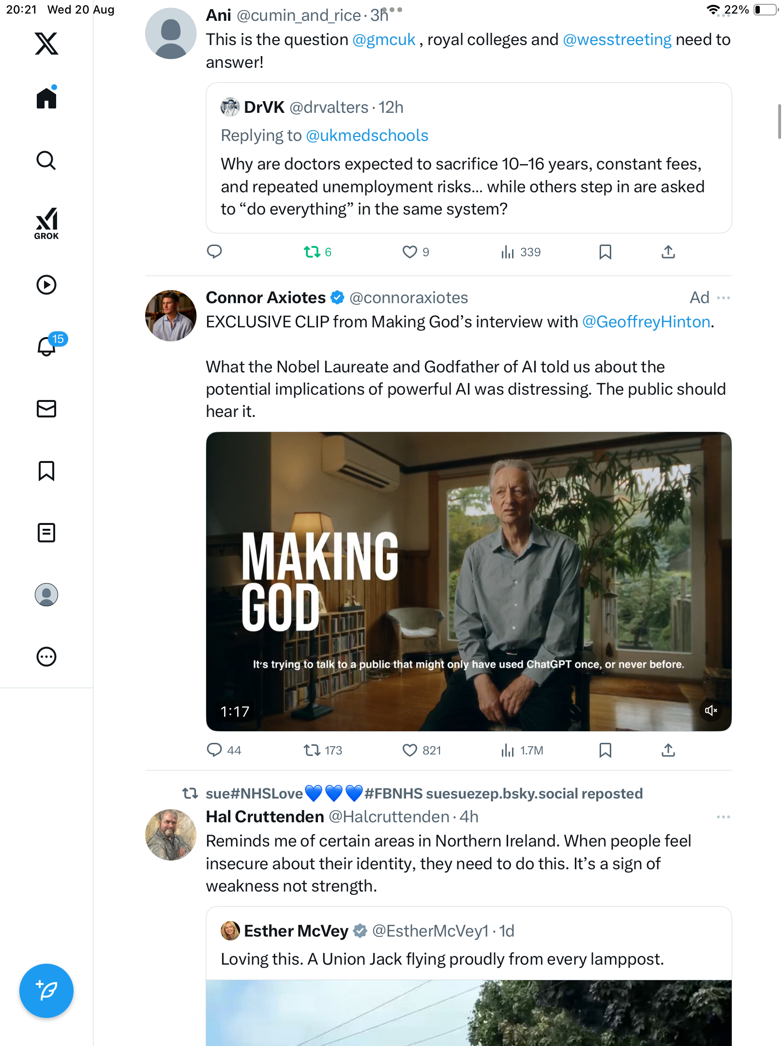Open Search in the sidebar
The image size is (784, 1046).
46,161
